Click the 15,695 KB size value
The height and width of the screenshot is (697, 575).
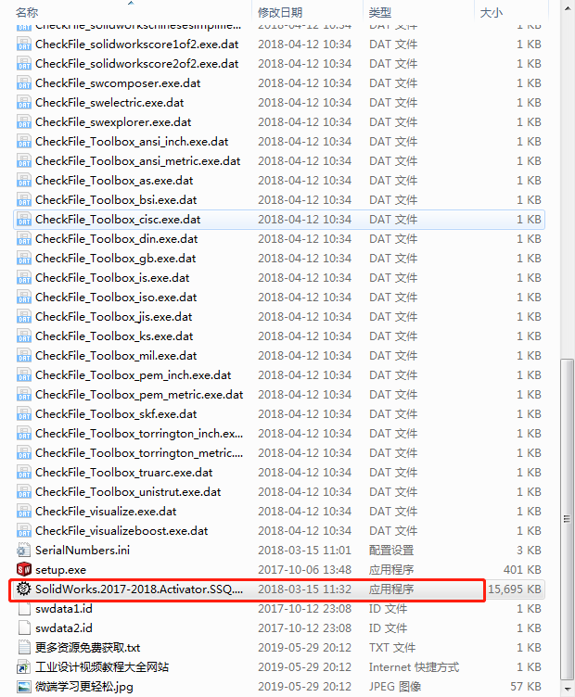point(515,589)
